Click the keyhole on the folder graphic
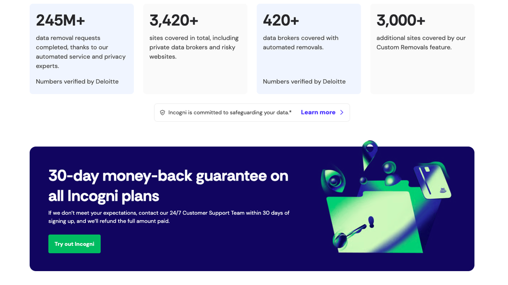This screenshot has width=508, height=285. pos(371,222)
